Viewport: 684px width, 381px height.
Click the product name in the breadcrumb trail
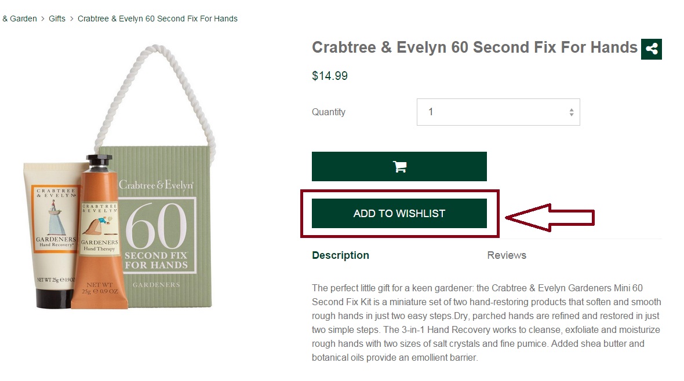158,19
